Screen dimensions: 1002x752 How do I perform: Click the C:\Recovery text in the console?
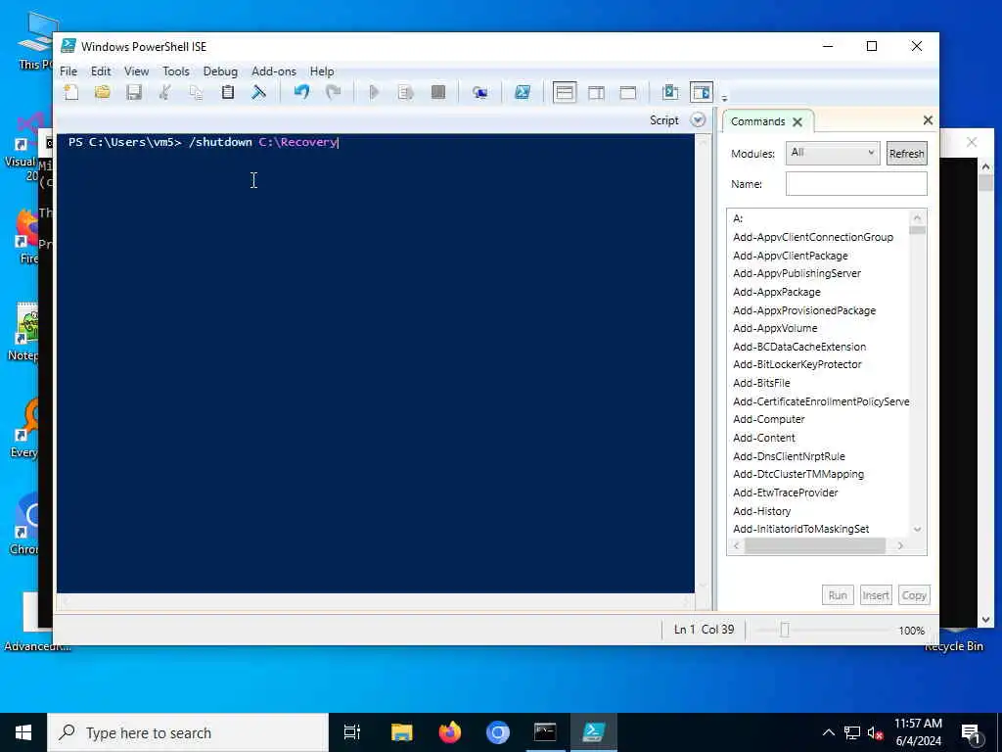coord(297,142)
